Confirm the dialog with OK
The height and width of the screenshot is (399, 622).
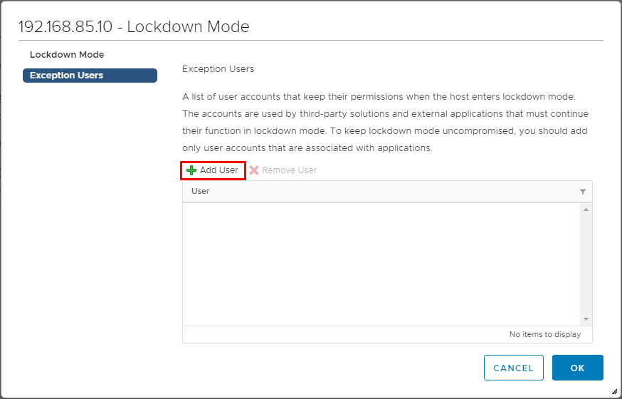coord(577,368)
